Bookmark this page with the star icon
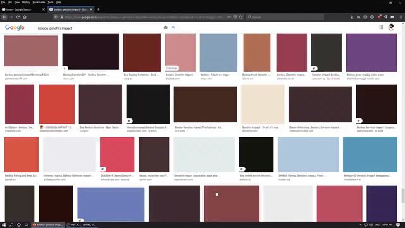The width and height of the screenshot is (405, 228). [x=241, y=17]
